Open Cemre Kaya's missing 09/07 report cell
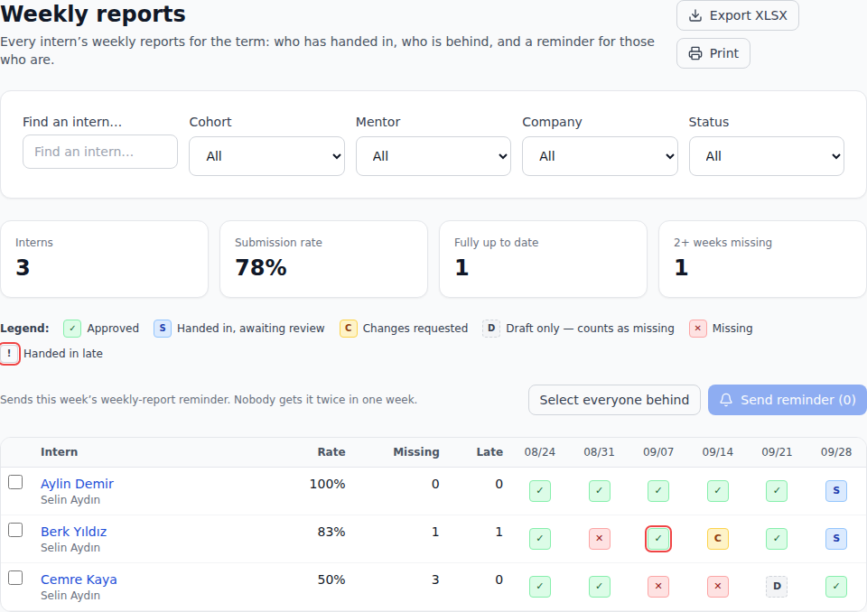 658,586
